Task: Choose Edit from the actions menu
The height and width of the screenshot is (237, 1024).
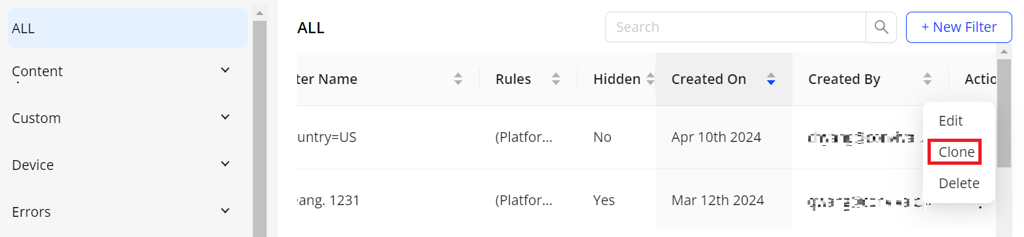Action: tap(950, 121)
